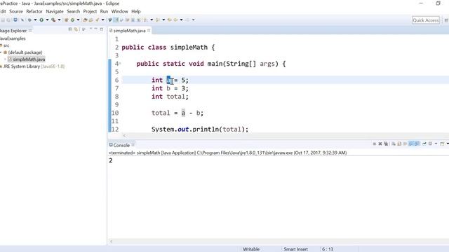Toggle Scroll Lock in the Console
Image resolution: width=449 pixels, height=252 pixels.
pos(399,143)
